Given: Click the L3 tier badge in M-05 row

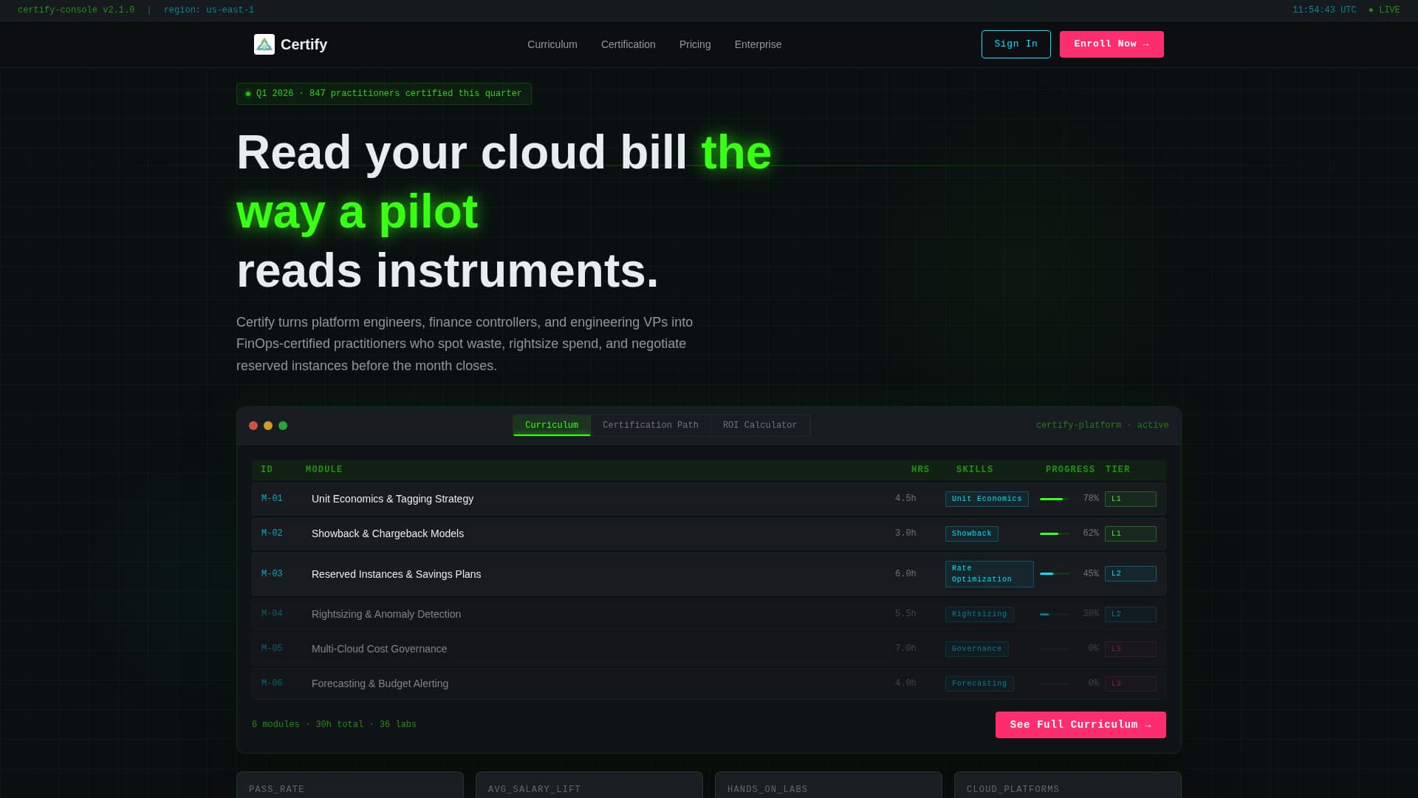Looking at the screenshot, I should [x=1131, y=649].
